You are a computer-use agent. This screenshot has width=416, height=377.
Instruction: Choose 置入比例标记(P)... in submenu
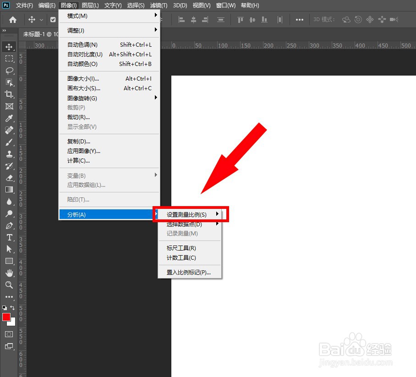coord(190,272)
